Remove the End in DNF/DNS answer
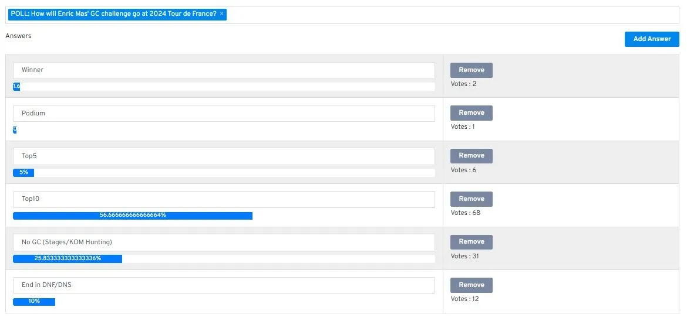 tap(471, 285)
